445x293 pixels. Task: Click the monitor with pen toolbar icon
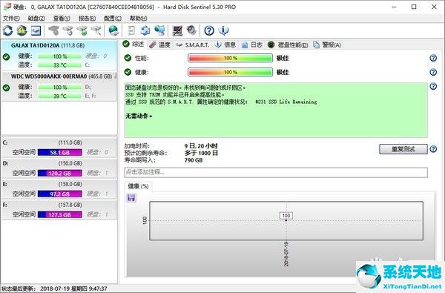click(178, 30)
